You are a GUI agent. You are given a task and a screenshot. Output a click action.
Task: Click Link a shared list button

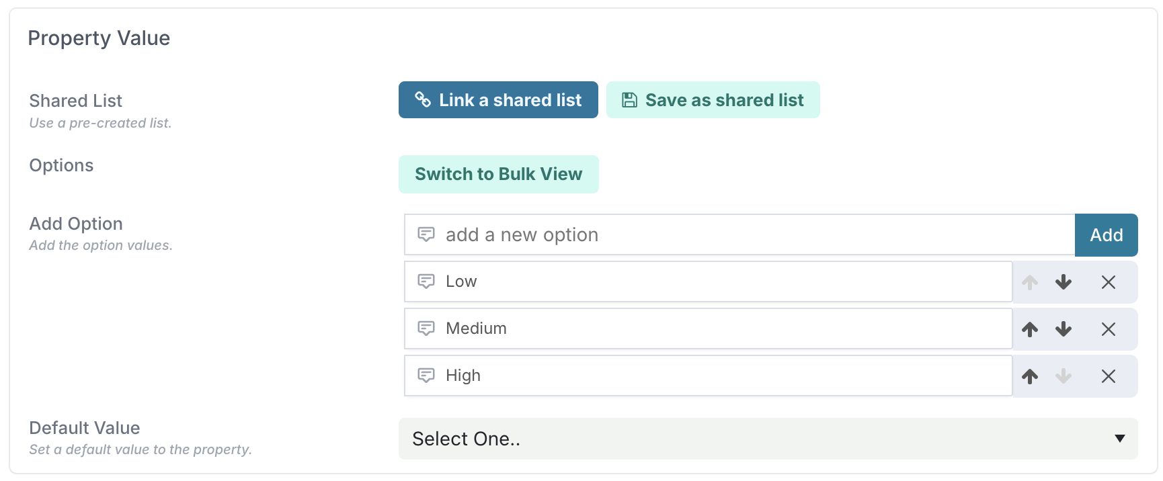click(x=498, y=100)
